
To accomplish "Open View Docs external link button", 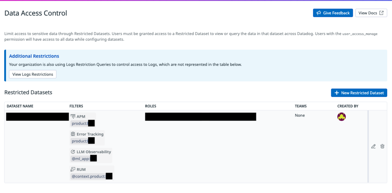I will 371,13.
